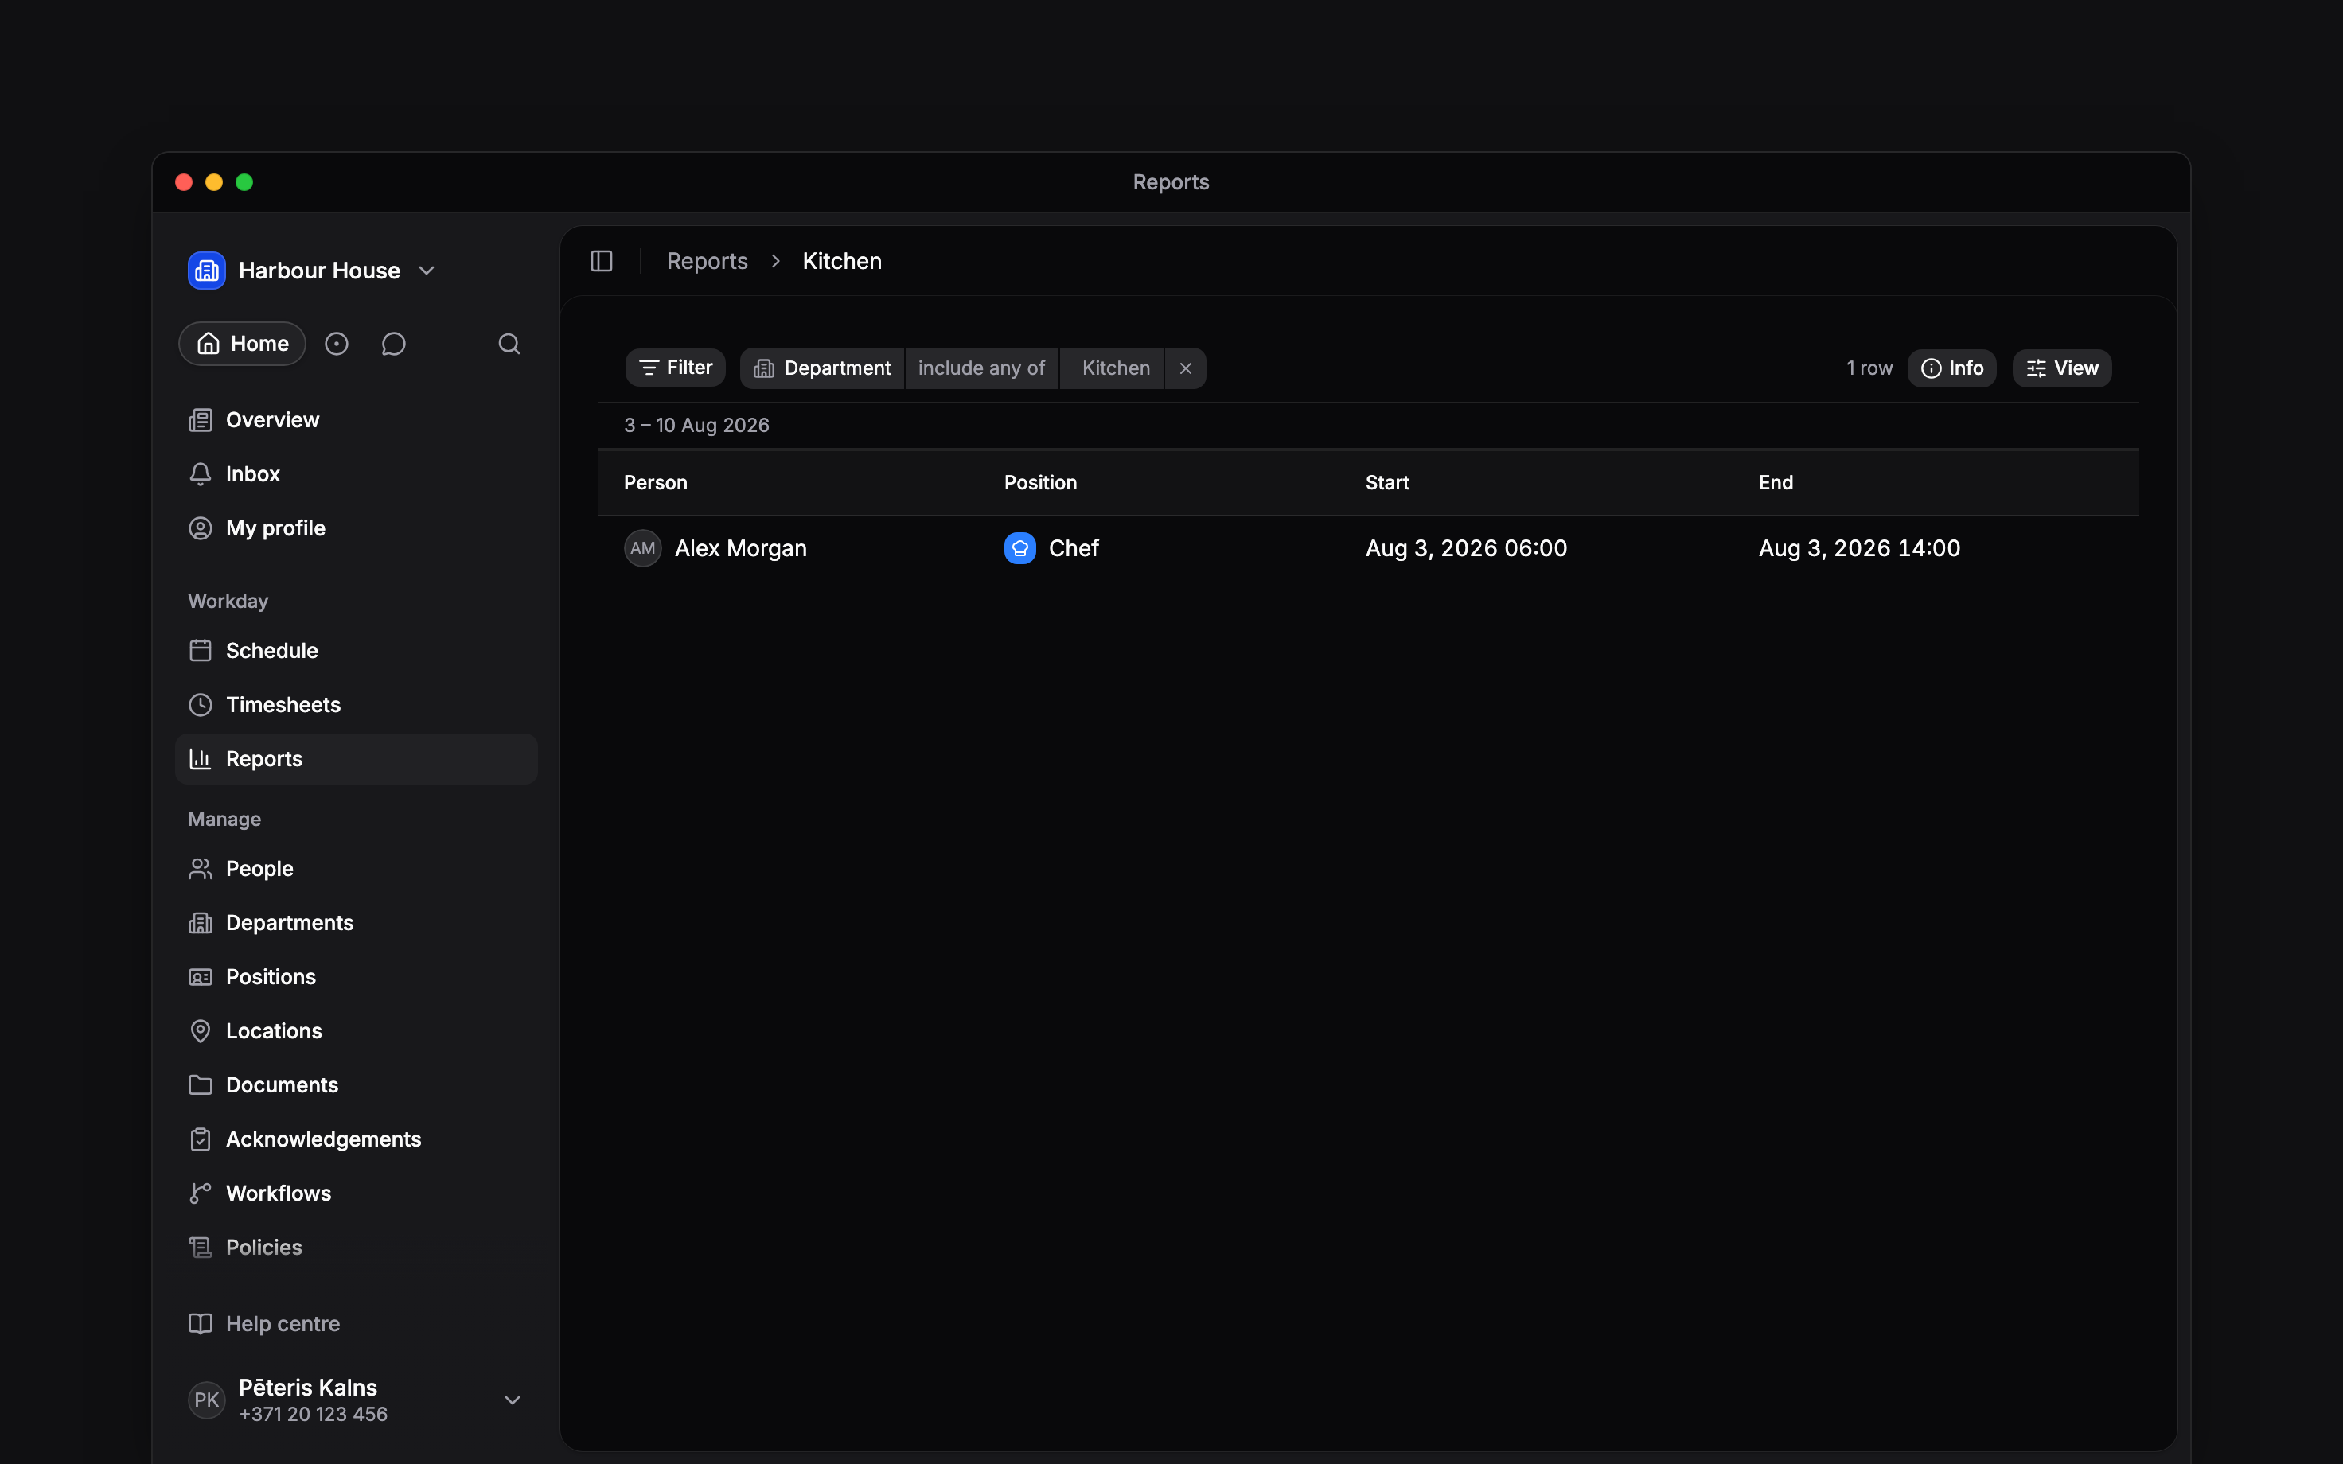This screenshot has height=1464, width=2343.
Task: Expand the Pēteris Kalns account menu chevron
Action: pos(513,1400)
